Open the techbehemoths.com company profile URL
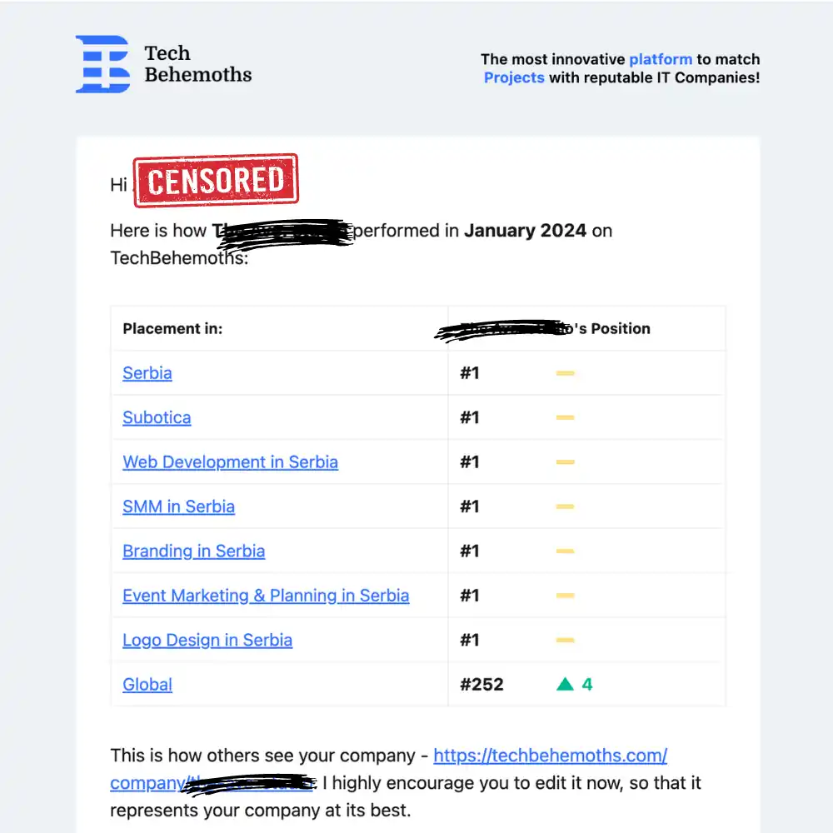 coord(550,756)
